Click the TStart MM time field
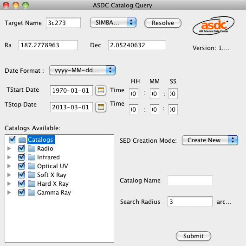246x246 pixels. [155, 94]
